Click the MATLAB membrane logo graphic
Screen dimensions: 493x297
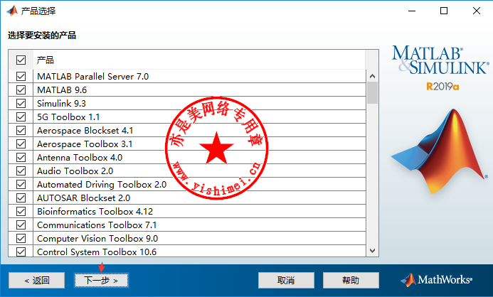[x=440, y=151]
